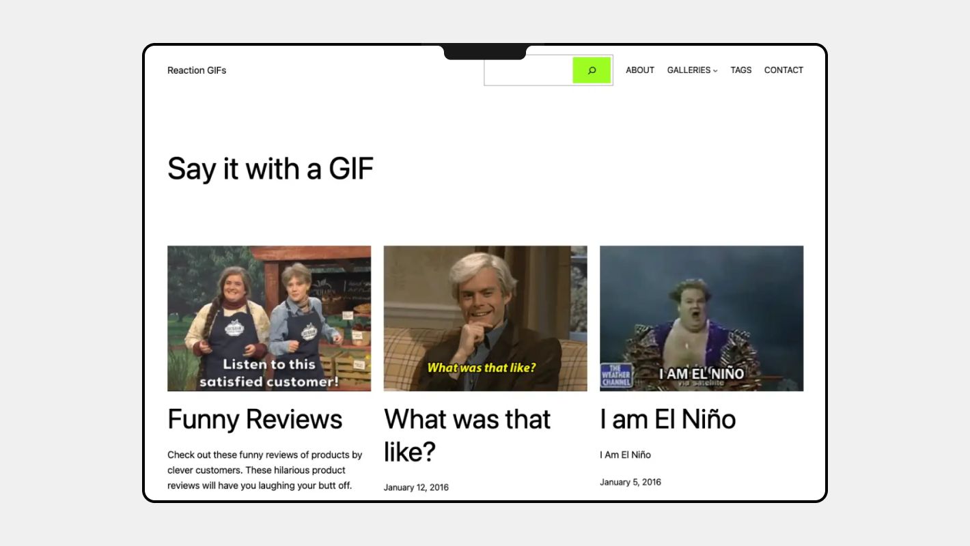Go to the ABOUT page
Image resolution: width=970 pixels, height=546 pixels.
(x=640, y=70)
